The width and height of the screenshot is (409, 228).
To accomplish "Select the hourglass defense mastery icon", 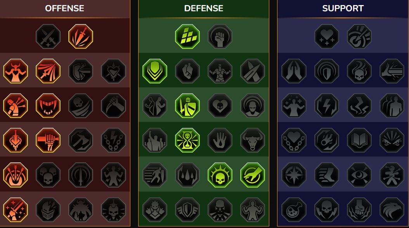I will [x=187, y=140].
